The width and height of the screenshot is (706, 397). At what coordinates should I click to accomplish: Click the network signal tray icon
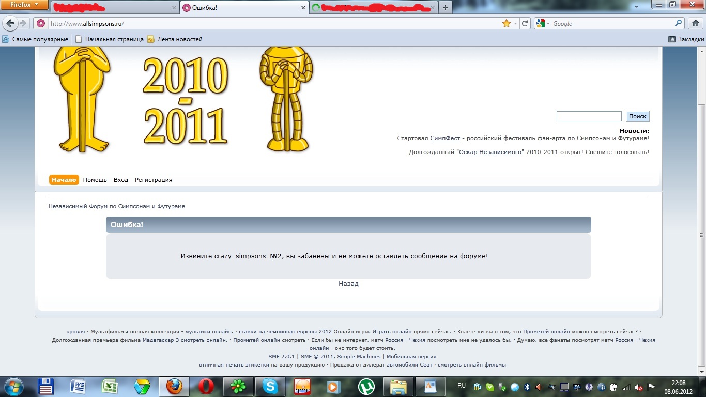[x=626, y=387]
